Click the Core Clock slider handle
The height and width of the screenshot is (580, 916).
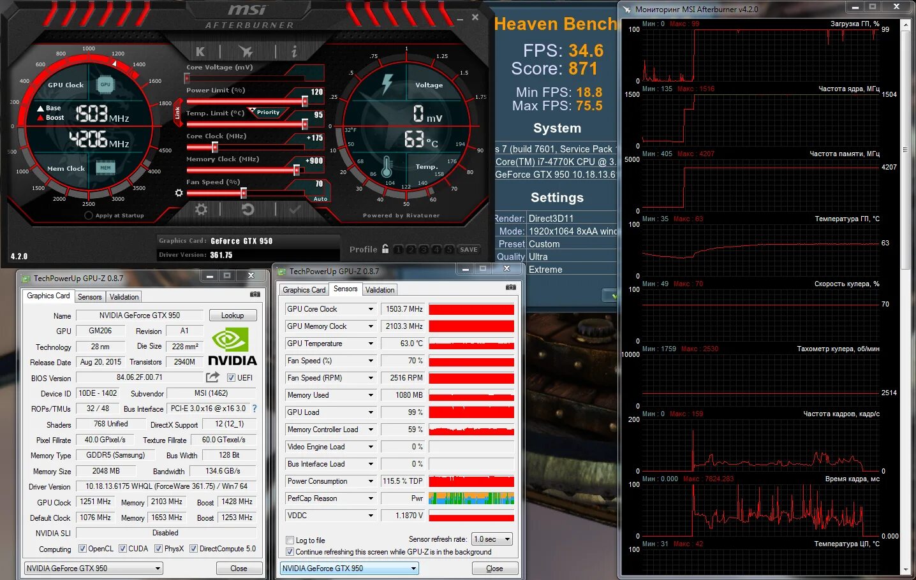click(214, 147)
